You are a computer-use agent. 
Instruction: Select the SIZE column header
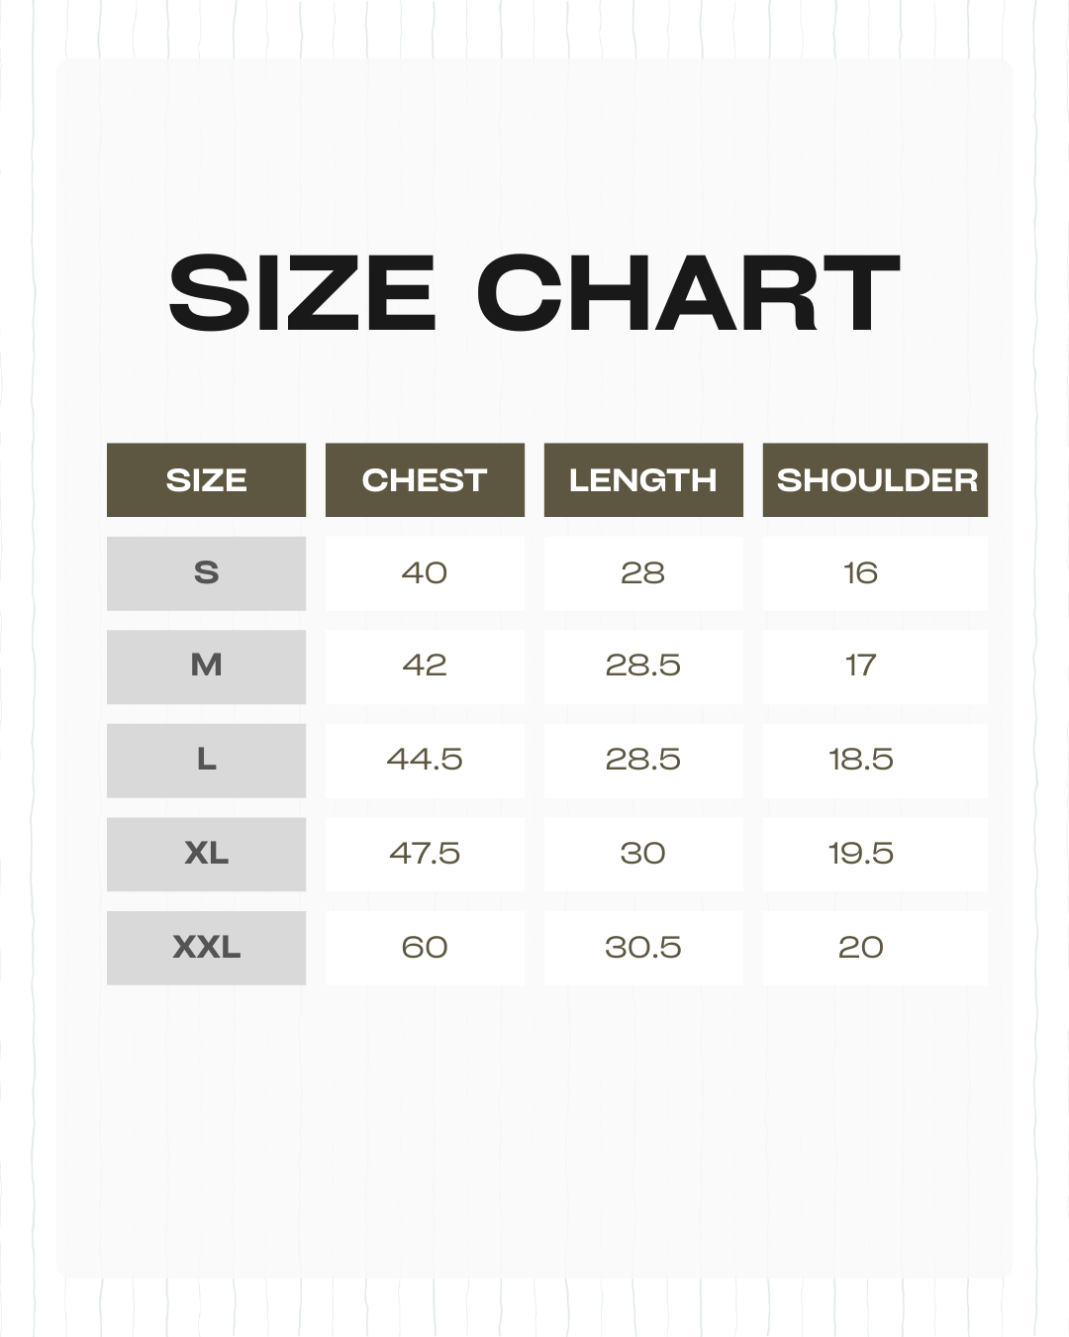coord(206,480)
